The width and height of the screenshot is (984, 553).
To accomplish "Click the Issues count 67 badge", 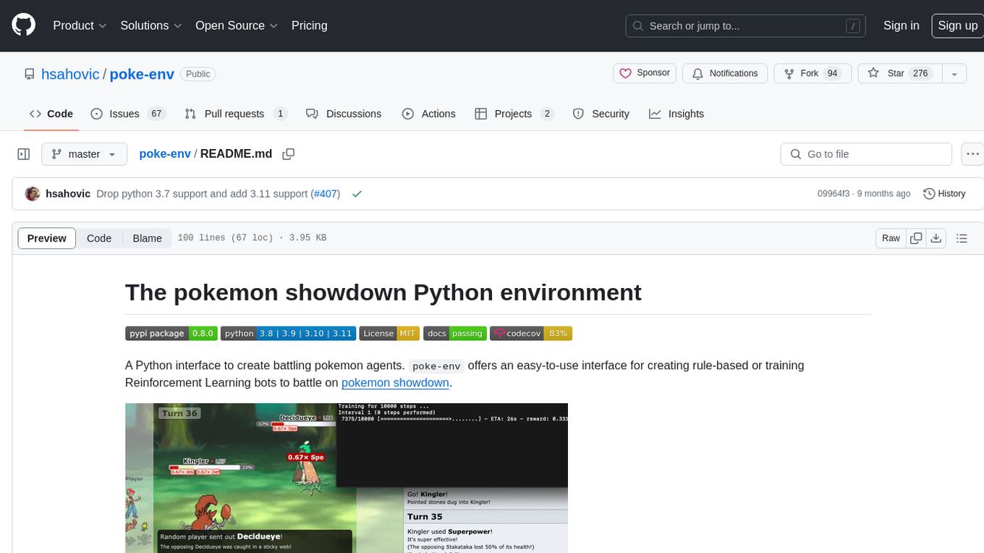I will [x=156, y=114].
